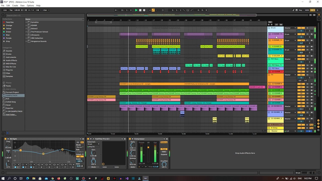Viewport: 322px width, 181px height.
Task: Open the Options menu
Action: [x=30, y=6]
